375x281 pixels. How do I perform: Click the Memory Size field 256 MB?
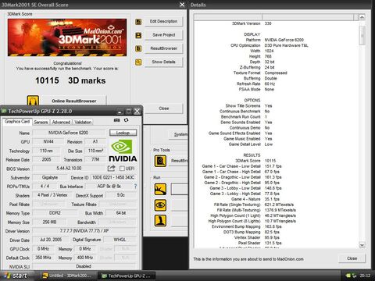[49, 222]
